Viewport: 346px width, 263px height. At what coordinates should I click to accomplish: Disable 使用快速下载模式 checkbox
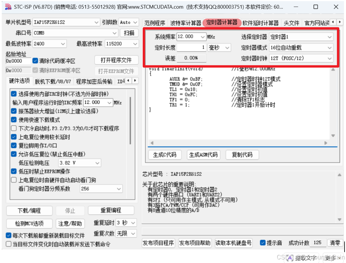point(14,120)
